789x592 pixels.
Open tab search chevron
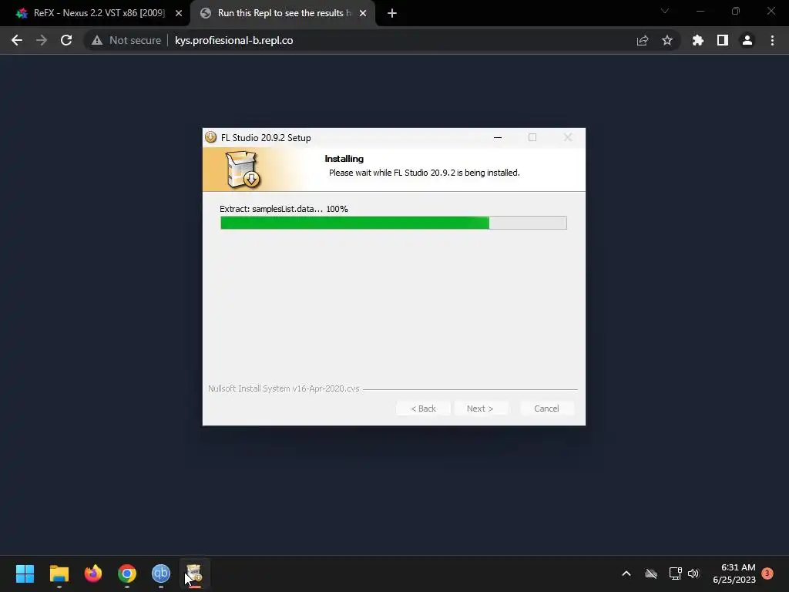tap(665, 11)
